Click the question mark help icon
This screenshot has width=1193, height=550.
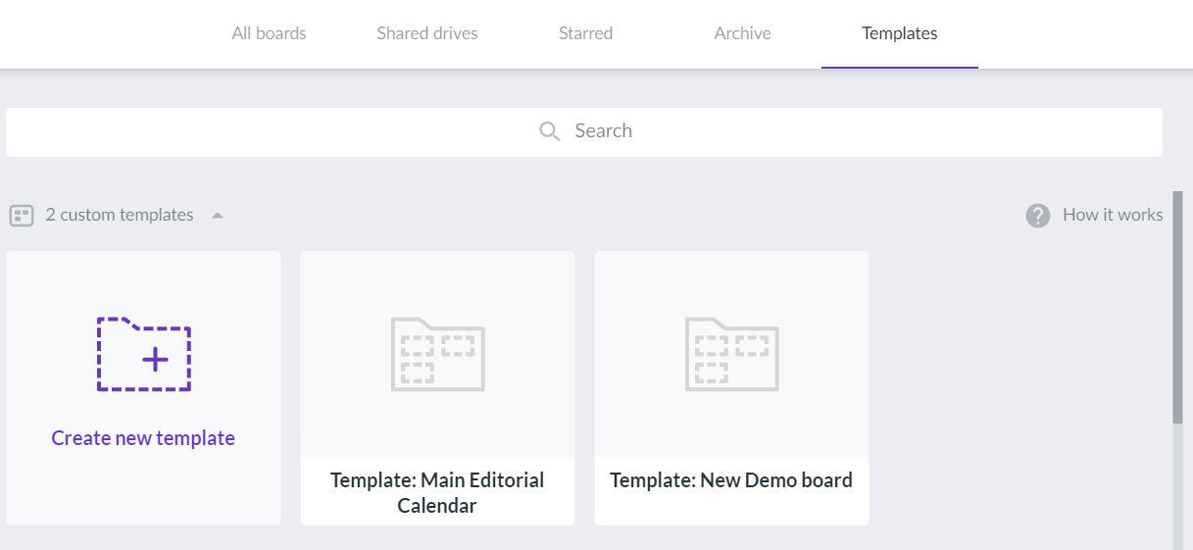click(x=1038, y=216)
